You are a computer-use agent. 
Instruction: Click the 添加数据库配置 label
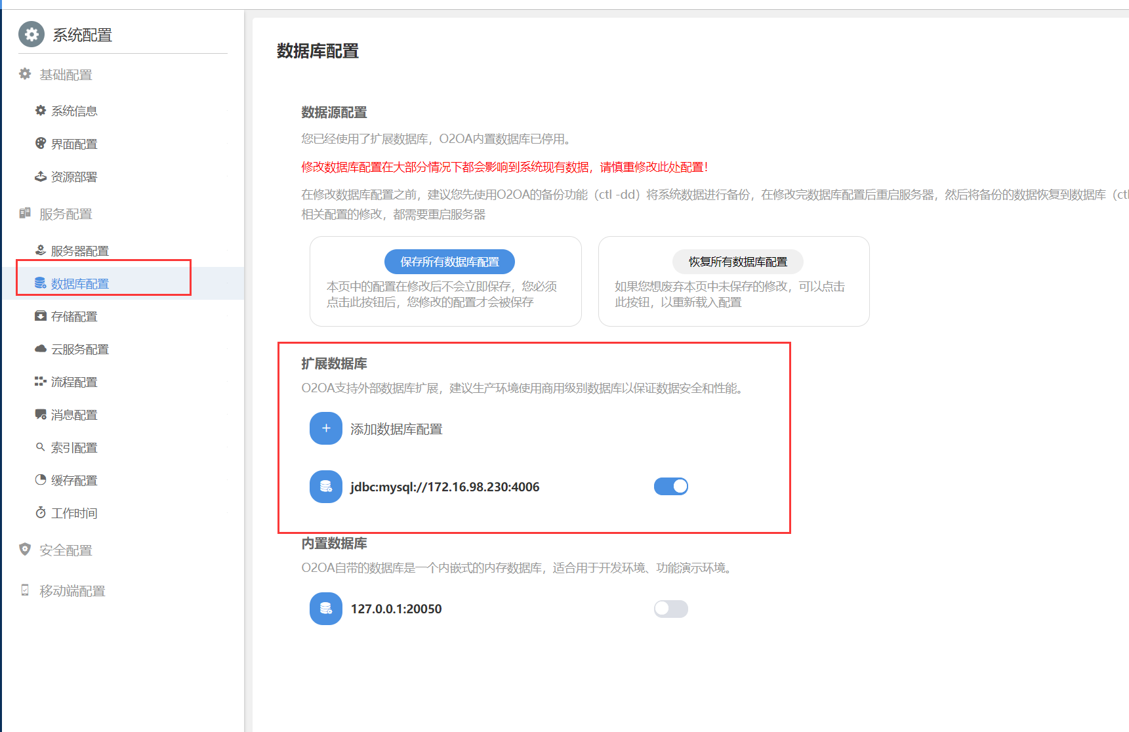(x=396, y=429)
